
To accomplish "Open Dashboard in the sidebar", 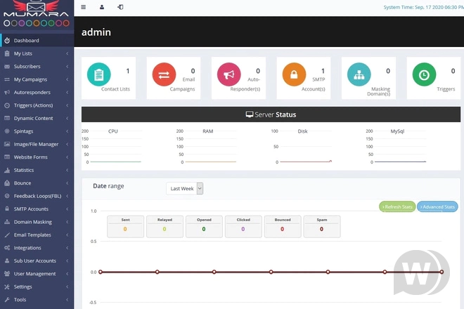I will (x=27, y=40).
